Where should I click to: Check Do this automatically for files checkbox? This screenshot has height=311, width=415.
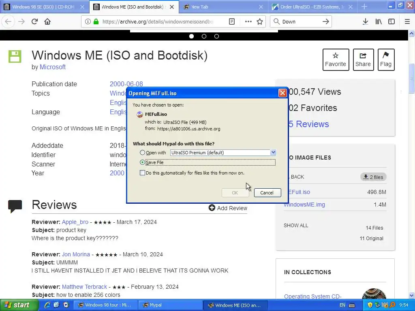coord(142,173)
